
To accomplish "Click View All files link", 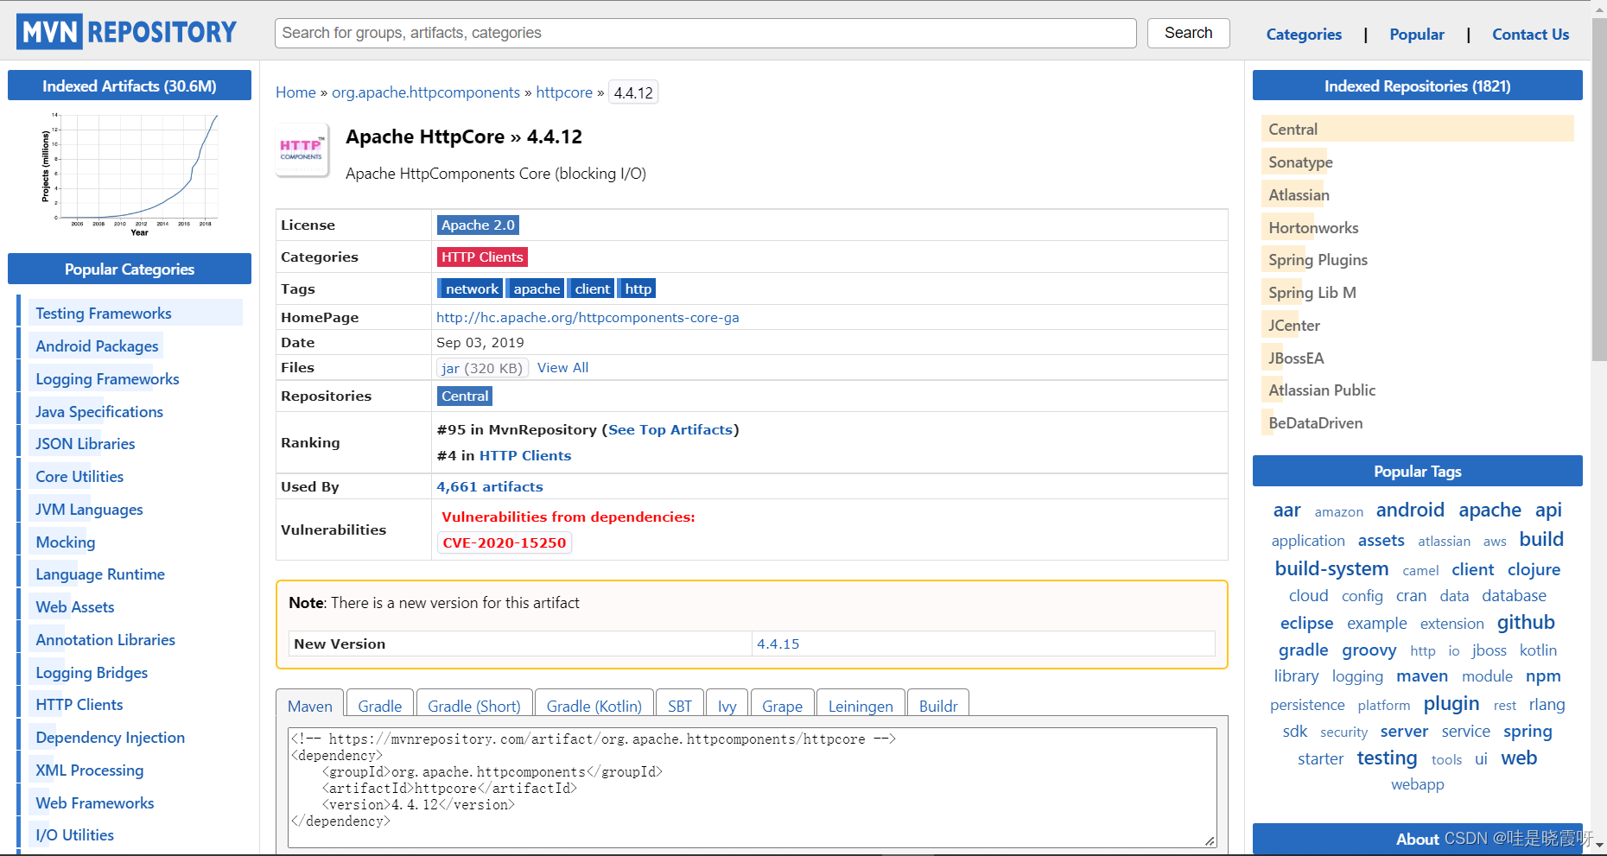I will [x=562, y=367].
